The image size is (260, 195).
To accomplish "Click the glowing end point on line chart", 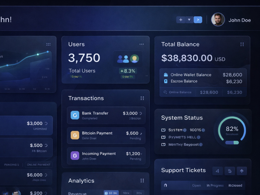I will [48, 52].
